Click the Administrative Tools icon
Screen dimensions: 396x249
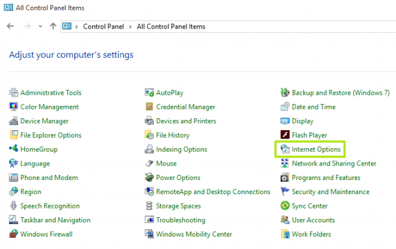coord(14,93)
